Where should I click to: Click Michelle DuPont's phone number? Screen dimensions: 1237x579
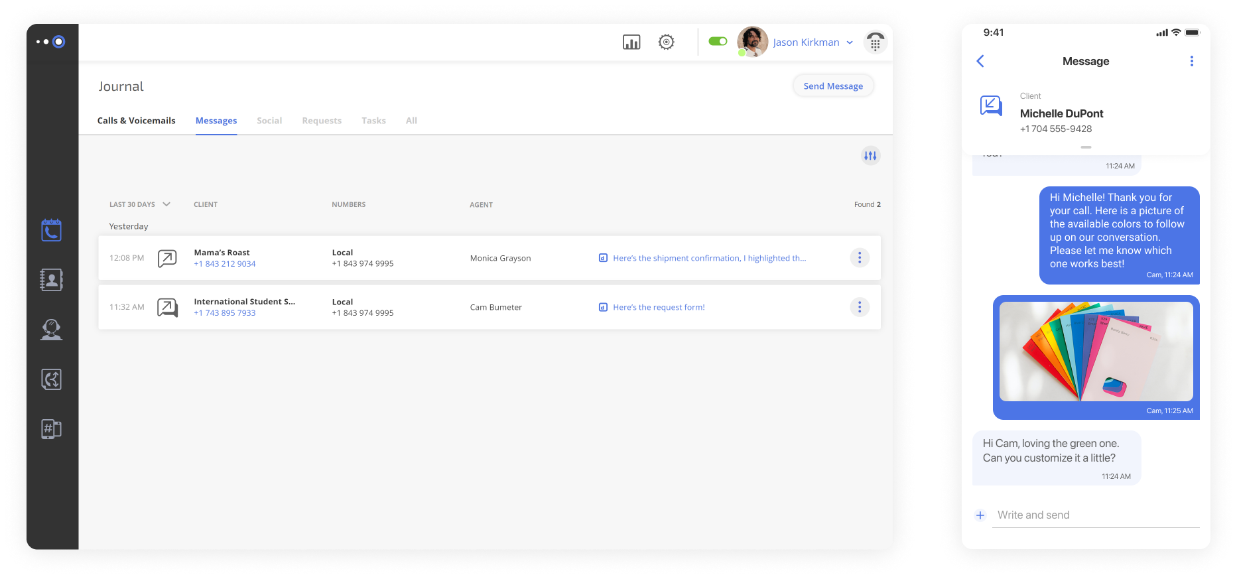[x=1055, y=129]
